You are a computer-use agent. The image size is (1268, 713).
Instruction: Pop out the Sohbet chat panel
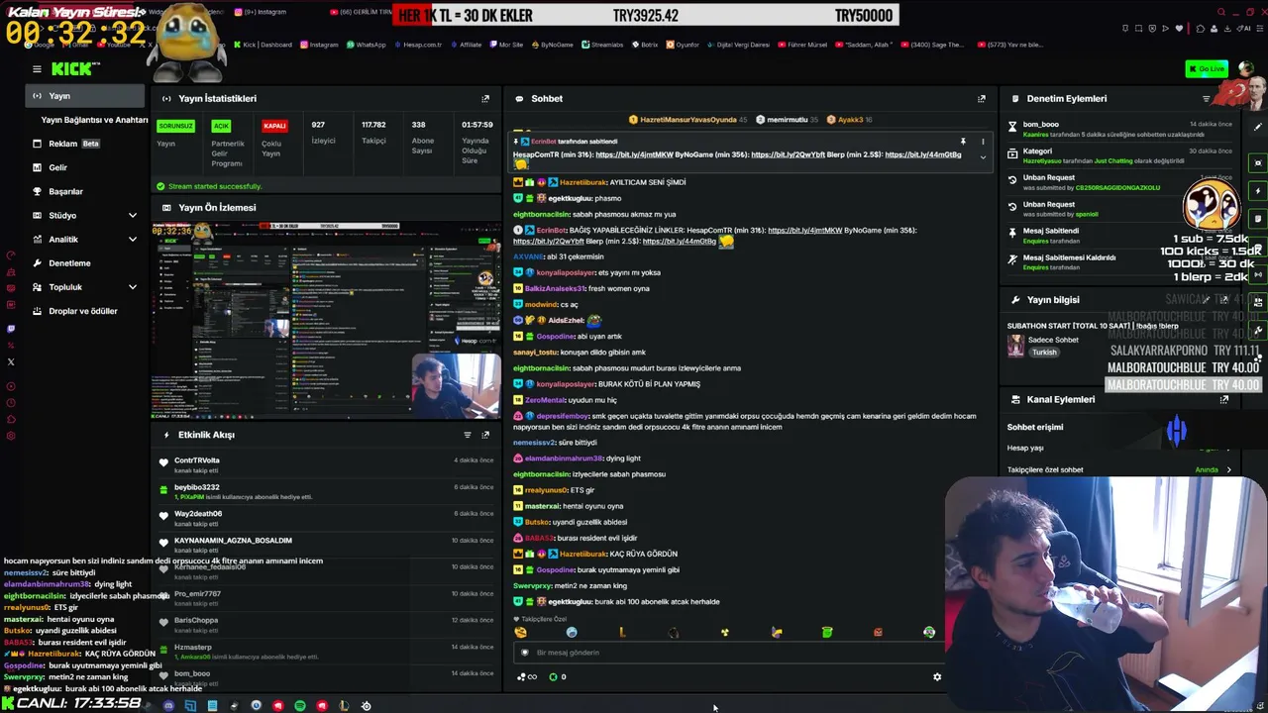[982, 99]
